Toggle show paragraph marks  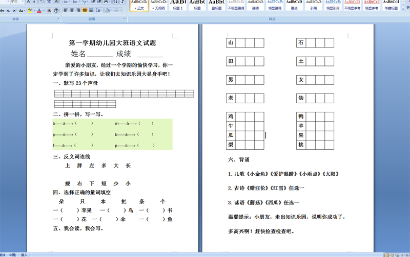coord(122,2)
